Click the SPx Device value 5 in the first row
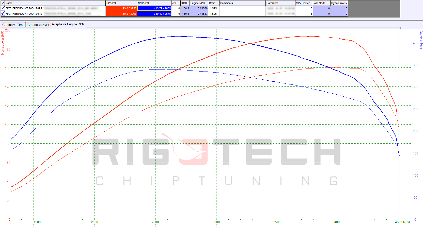The height and width of the screenshot is (227, 423). pos(304,8)
